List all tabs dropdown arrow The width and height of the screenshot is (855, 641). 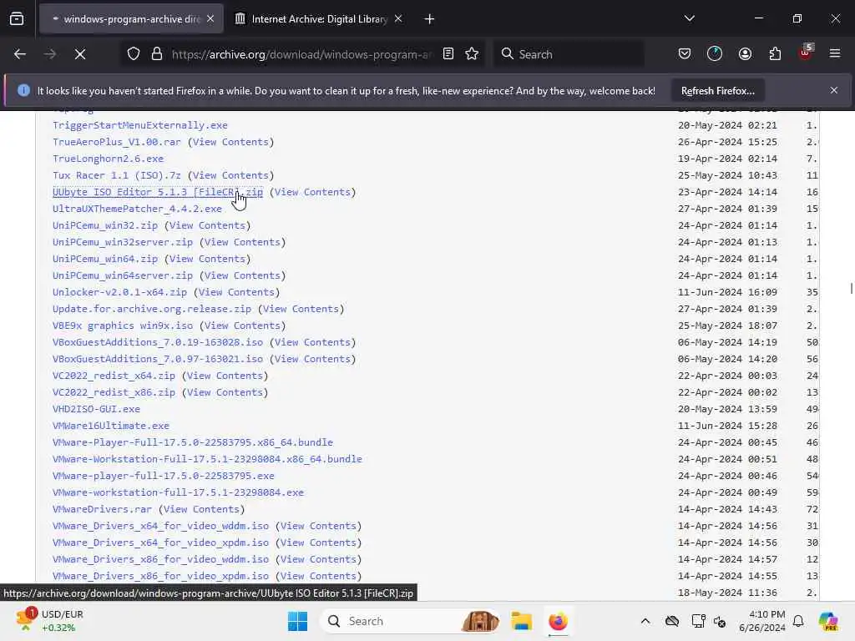[x=690, y=19]
